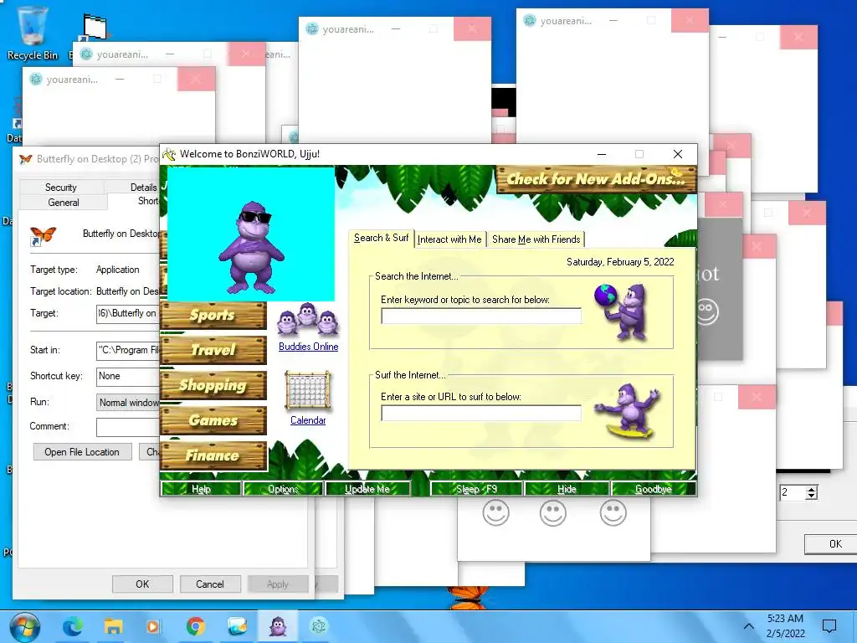The height and width of the screenshot is (643, 857).
Task: Open File Explorer from taskbar
Action: pyautogui.click(x=113, y=626)
